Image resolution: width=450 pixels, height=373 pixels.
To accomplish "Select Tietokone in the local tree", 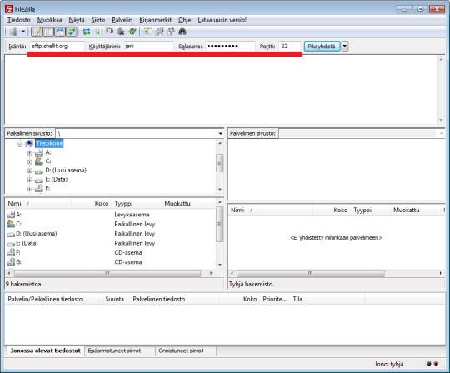I will (49, 143).
